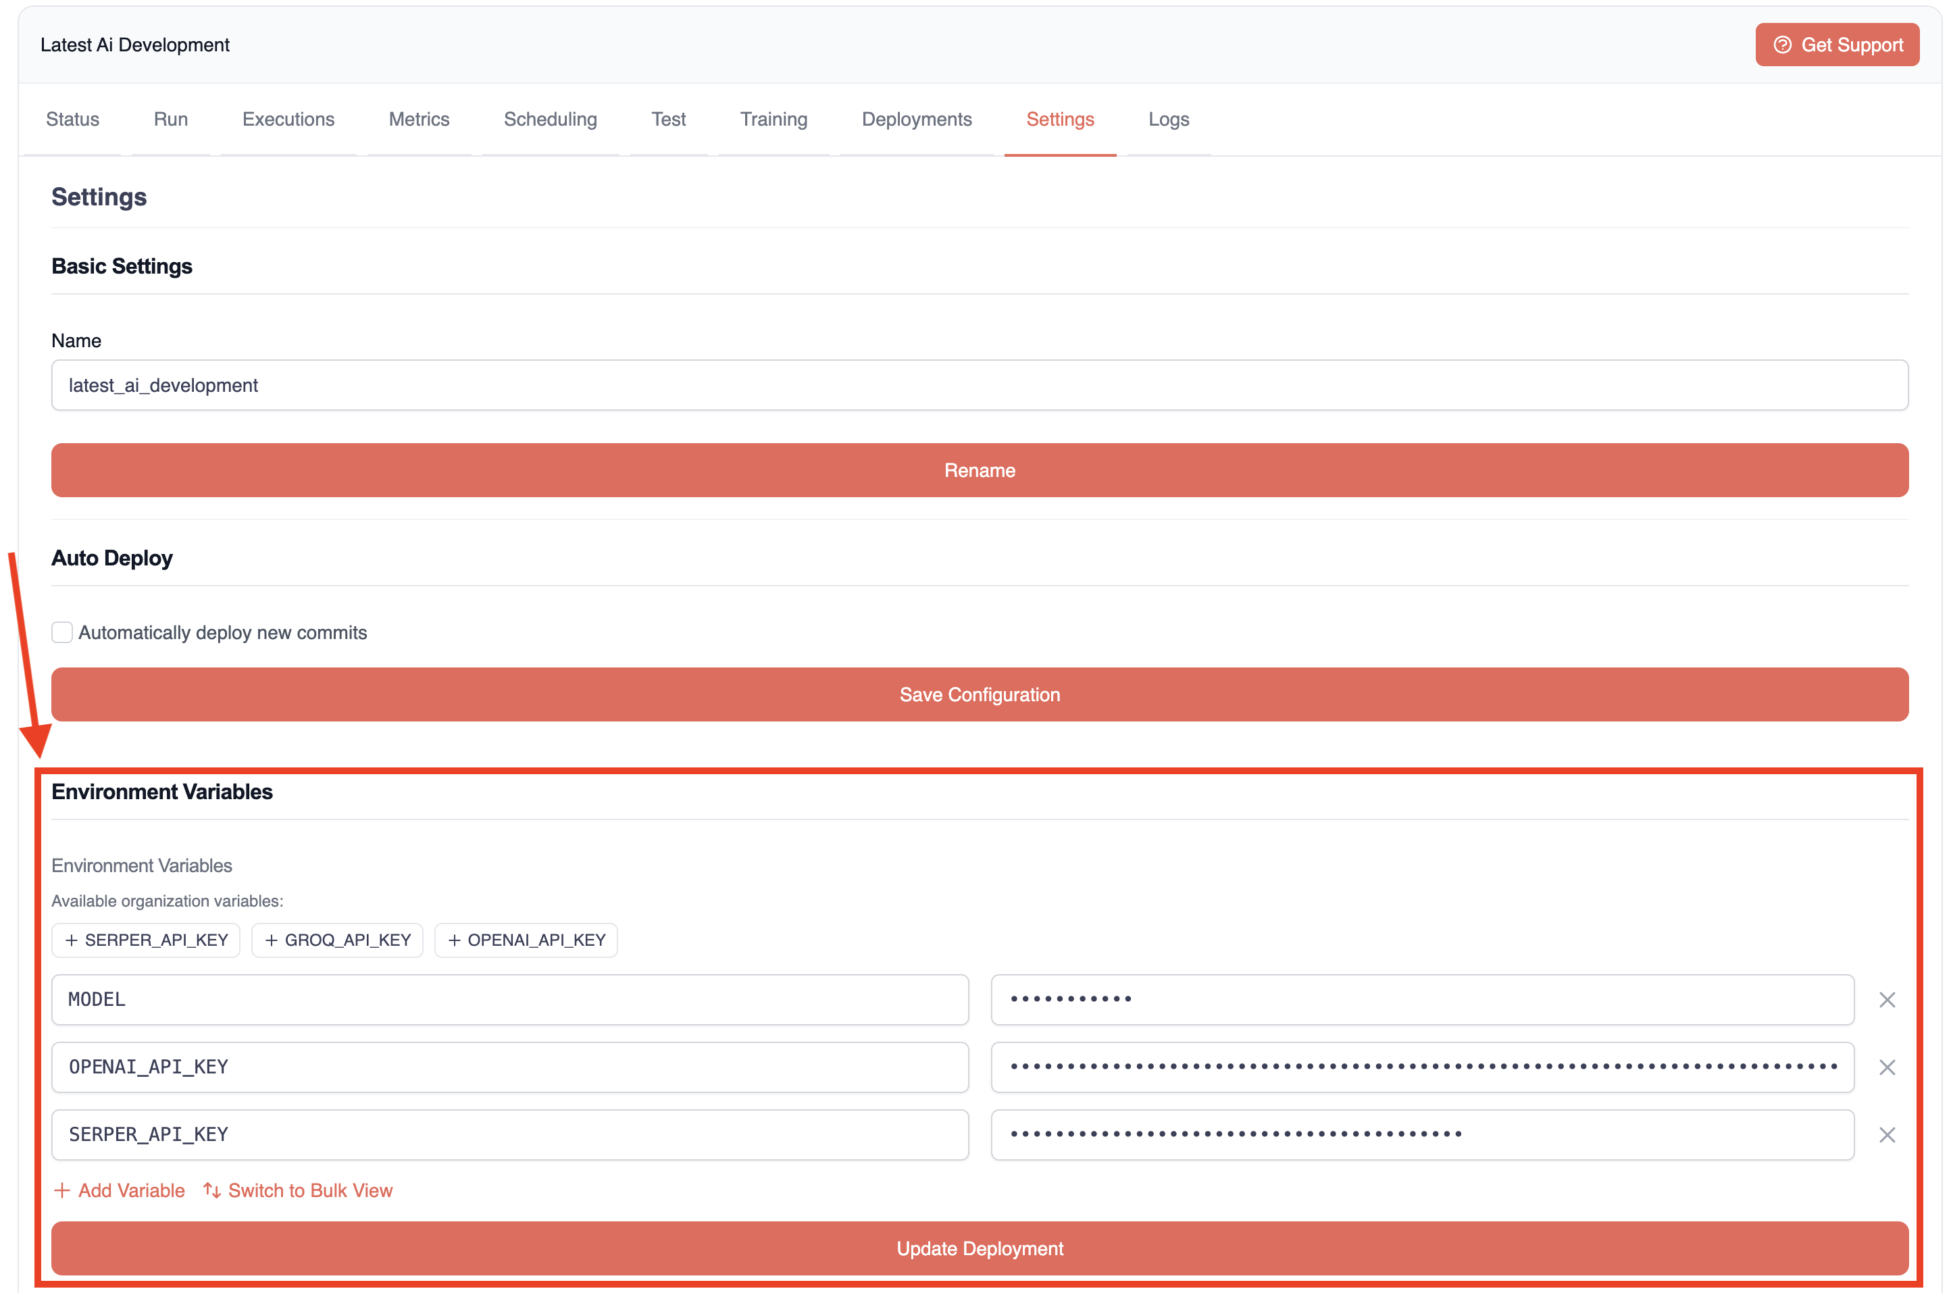The width and height of the screenshot is (1951, 1293).
Task: Remove the SERPER_API_KEY variable row
Action: [x=1886, y=1135]
